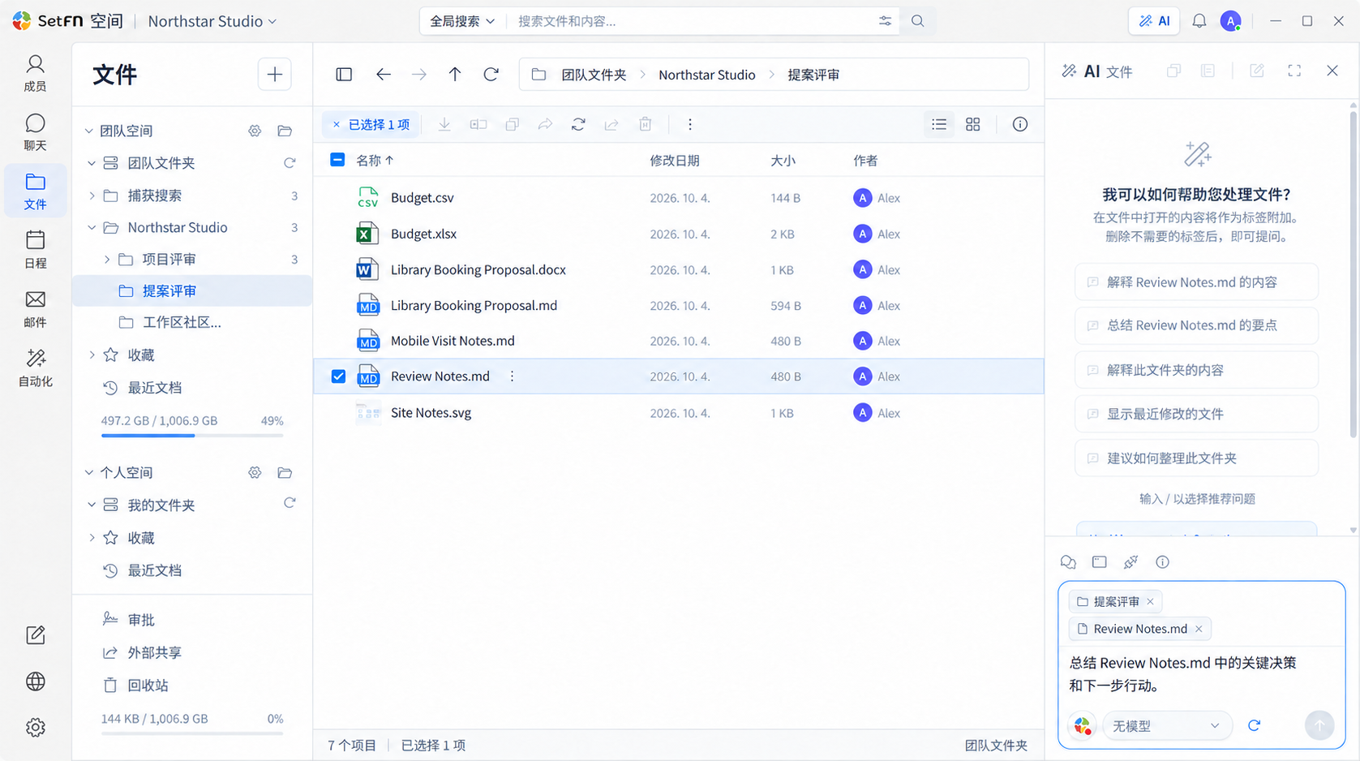Remove the Review Notes.md attachment tag
This screenshot has height=761, width=1360.
(x=1199, y=629)
